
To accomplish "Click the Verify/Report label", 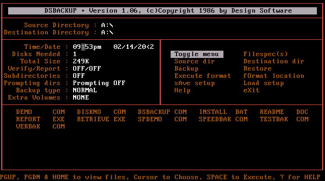I will tap(34, 69).
